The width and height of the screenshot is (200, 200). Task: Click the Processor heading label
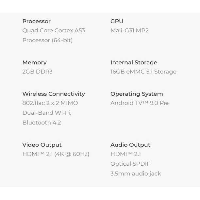point(36,21)
